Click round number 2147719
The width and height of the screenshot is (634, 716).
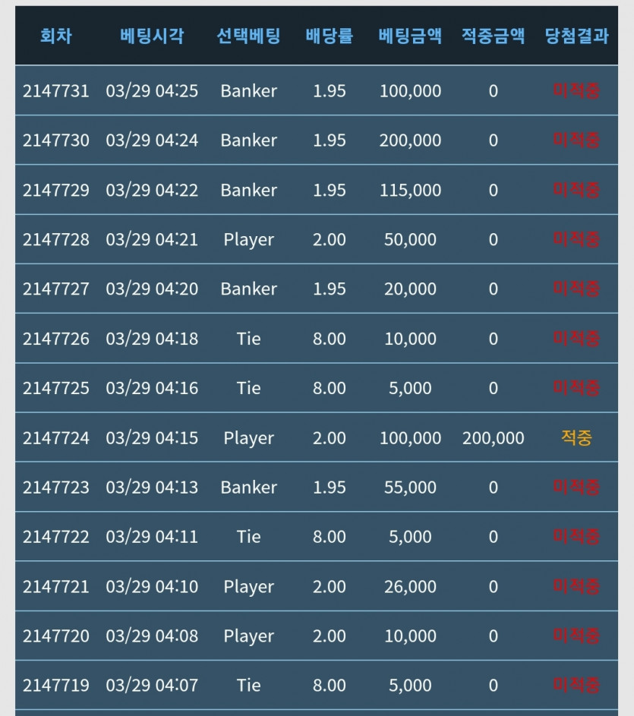(55, 686)
